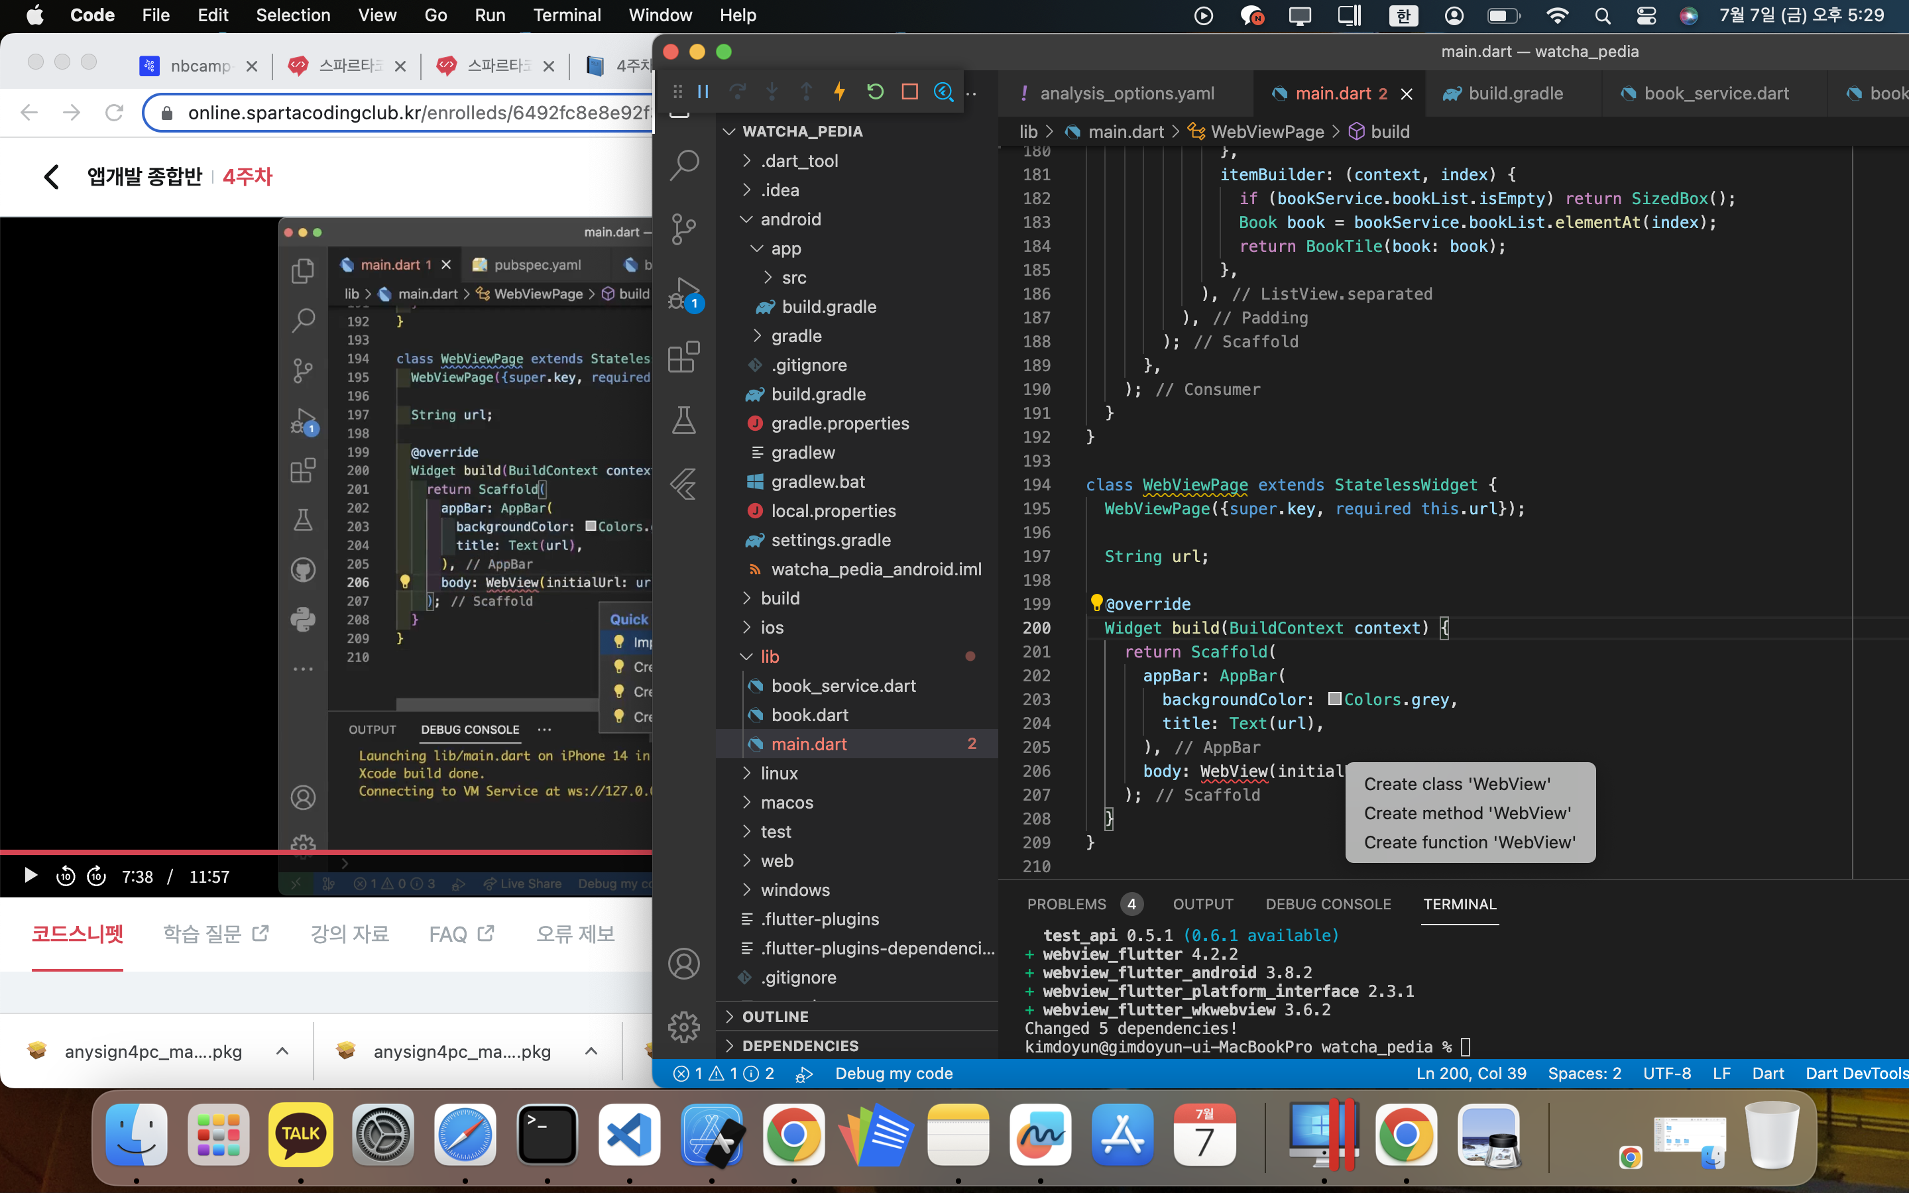Open the 학습 질문 link

[x=215, y=933]
